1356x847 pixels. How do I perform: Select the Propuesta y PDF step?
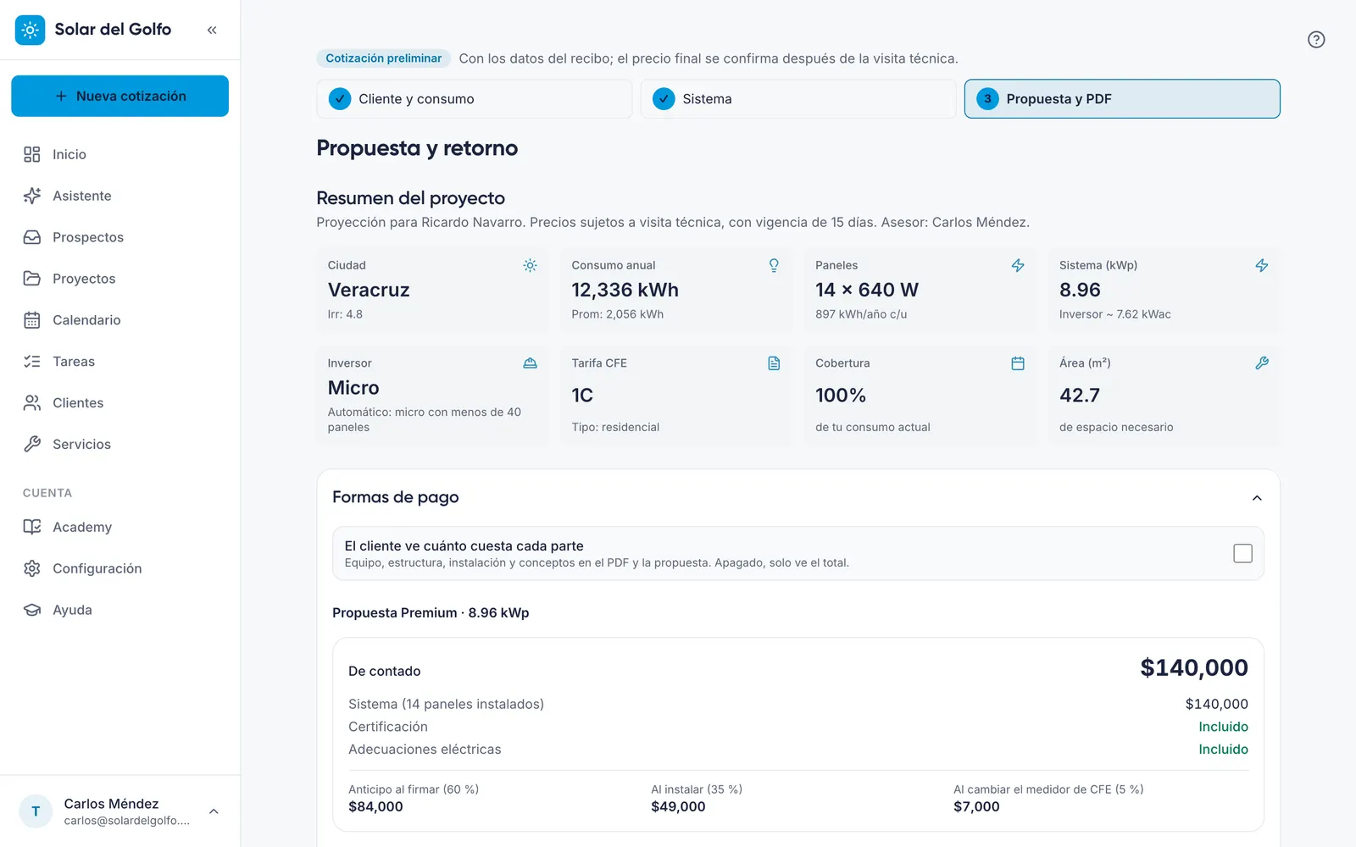[1122, 99]
